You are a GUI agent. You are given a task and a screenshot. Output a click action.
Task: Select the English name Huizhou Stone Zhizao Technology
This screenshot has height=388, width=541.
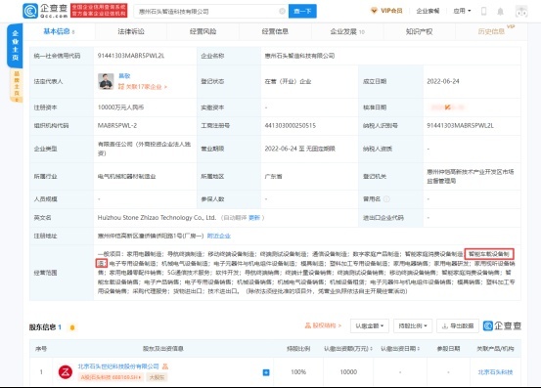[x=157, y=218]
